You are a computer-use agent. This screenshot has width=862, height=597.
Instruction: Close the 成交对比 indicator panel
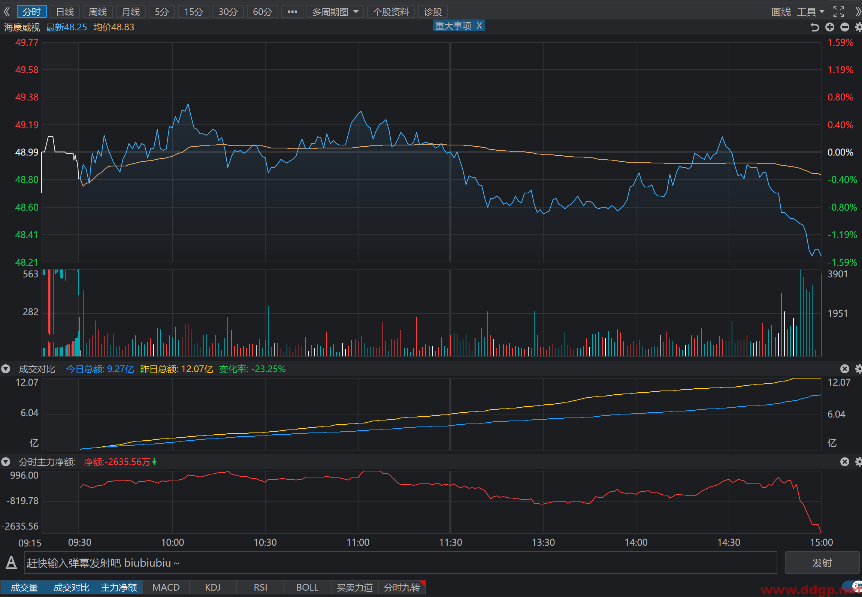pyautogui.click(x=844, y=369)
